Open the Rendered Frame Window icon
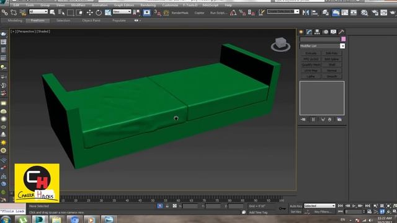 383,12
